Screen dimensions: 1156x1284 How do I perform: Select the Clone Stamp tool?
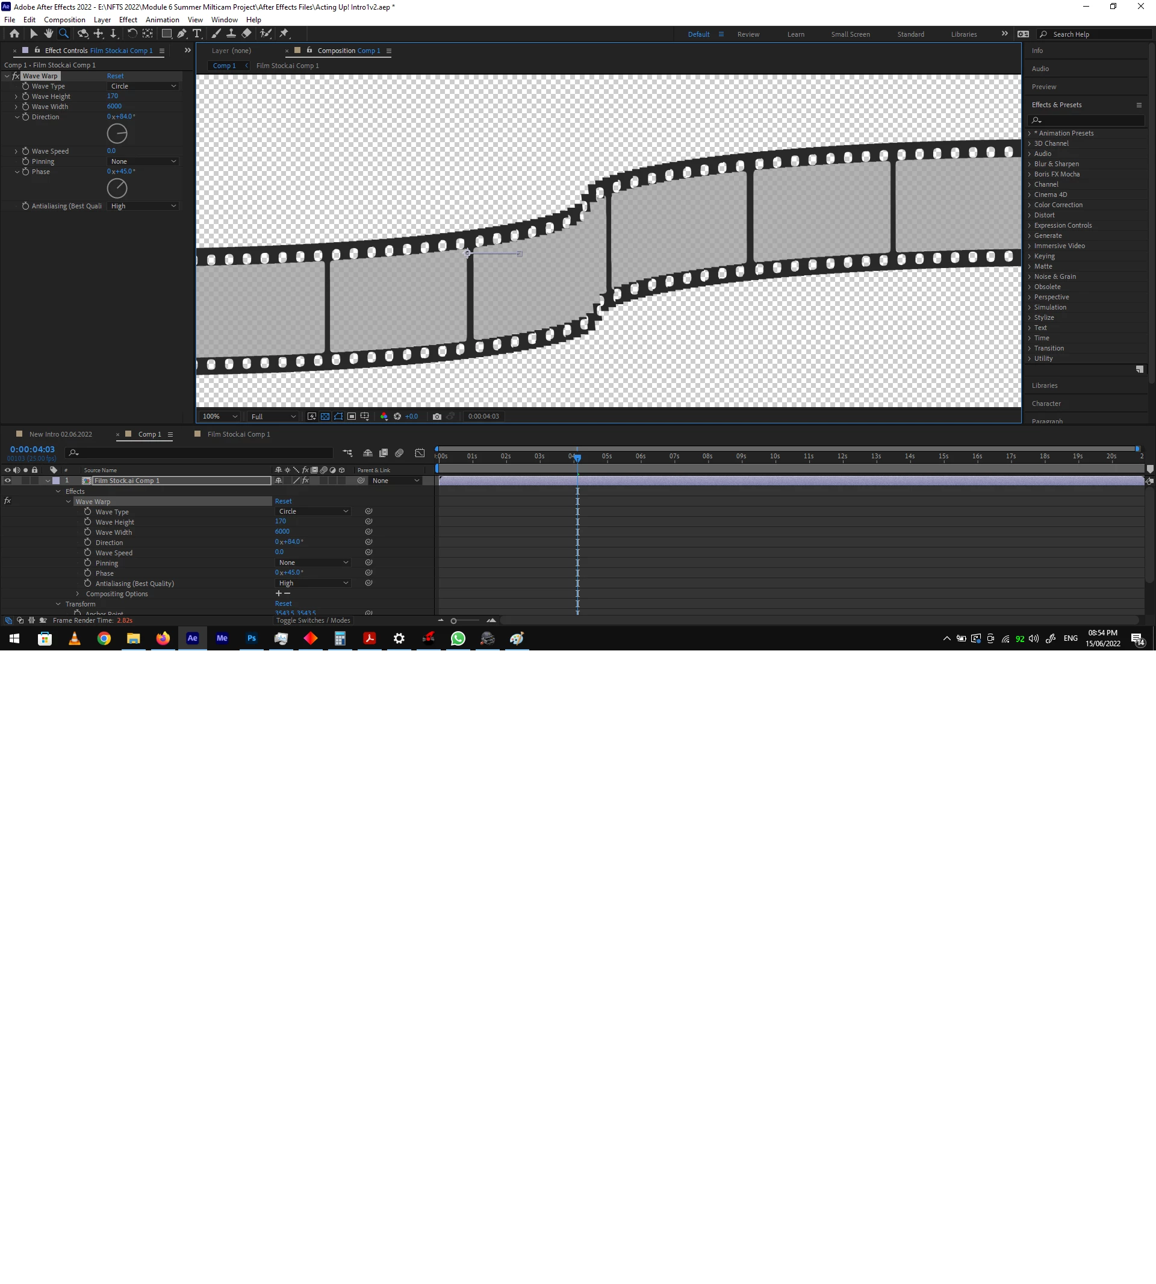[231, 34]
